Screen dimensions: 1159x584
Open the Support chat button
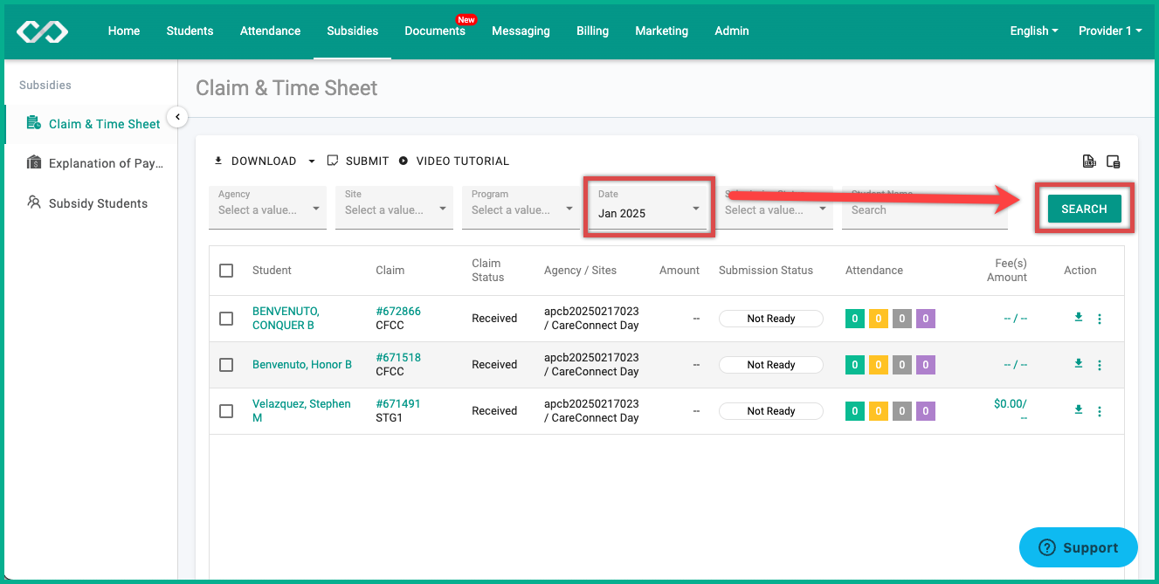tap(1079, 547)
